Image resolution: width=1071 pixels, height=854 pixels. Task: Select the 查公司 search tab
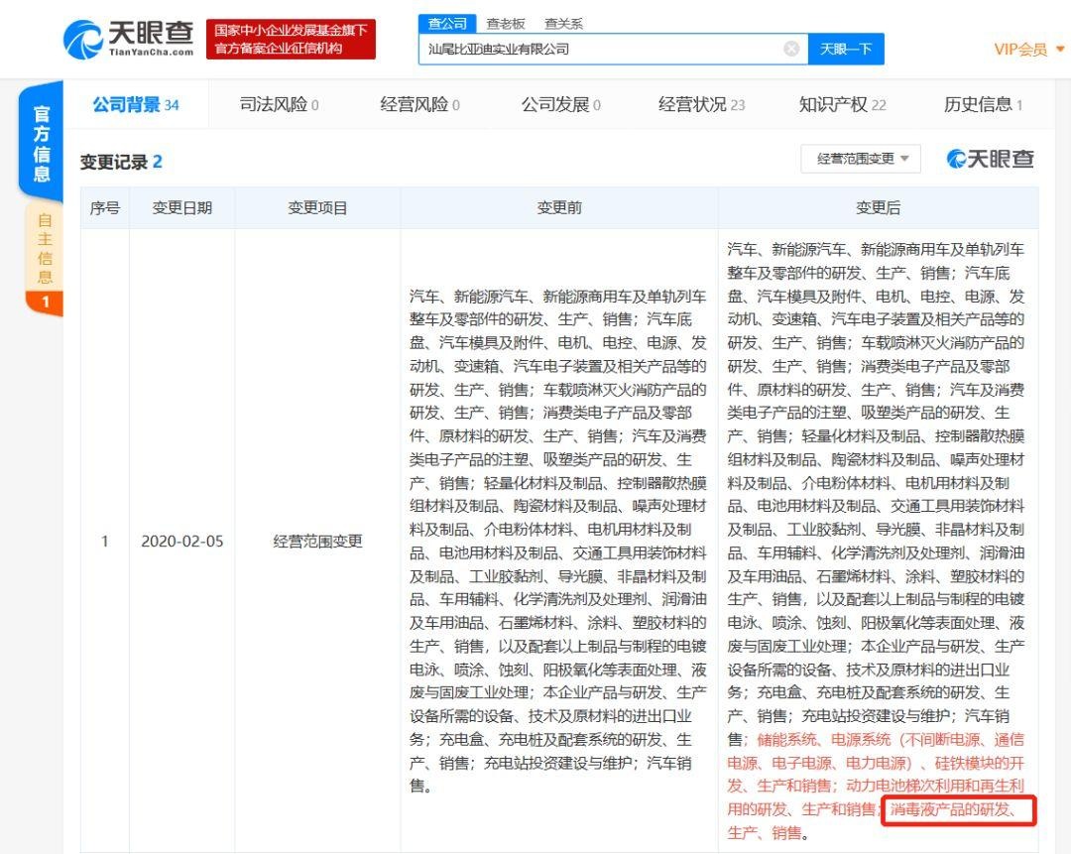(x=447, y=24)
